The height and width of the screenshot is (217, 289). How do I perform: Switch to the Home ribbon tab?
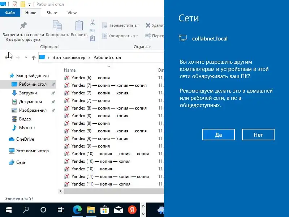[x=31, y=13]
